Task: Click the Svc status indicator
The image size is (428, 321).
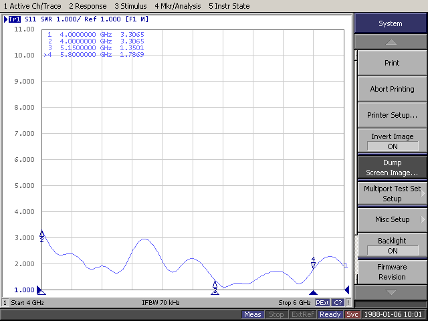Action: pos(353,314)
